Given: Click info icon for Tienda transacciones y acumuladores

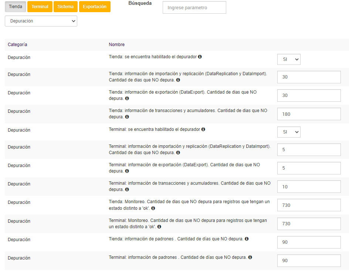Looking at the screenshot, I should click(127, 117).
